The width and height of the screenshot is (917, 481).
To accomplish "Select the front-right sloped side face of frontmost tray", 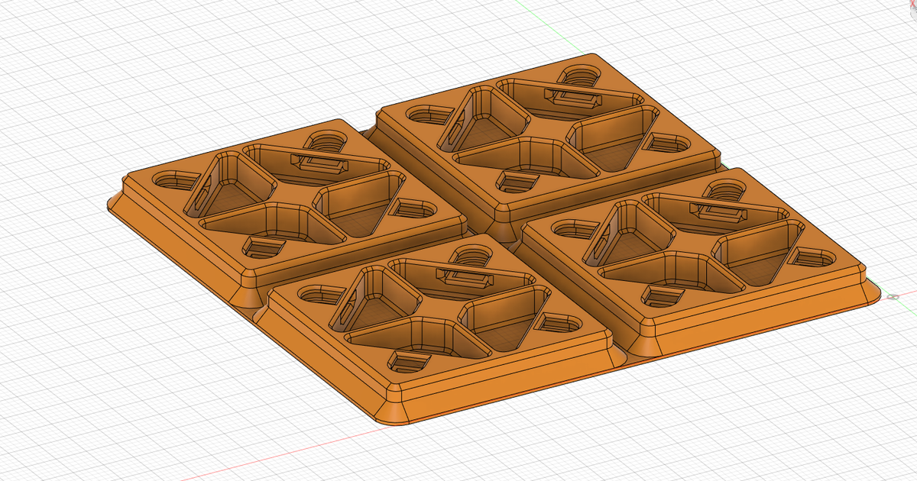I will coord(520,382).
